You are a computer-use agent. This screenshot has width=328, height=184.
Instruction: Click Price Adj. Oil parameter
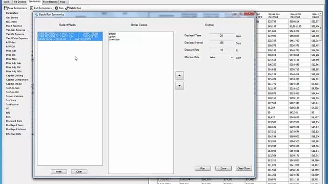pyautogui.click(x=13, y=67)
